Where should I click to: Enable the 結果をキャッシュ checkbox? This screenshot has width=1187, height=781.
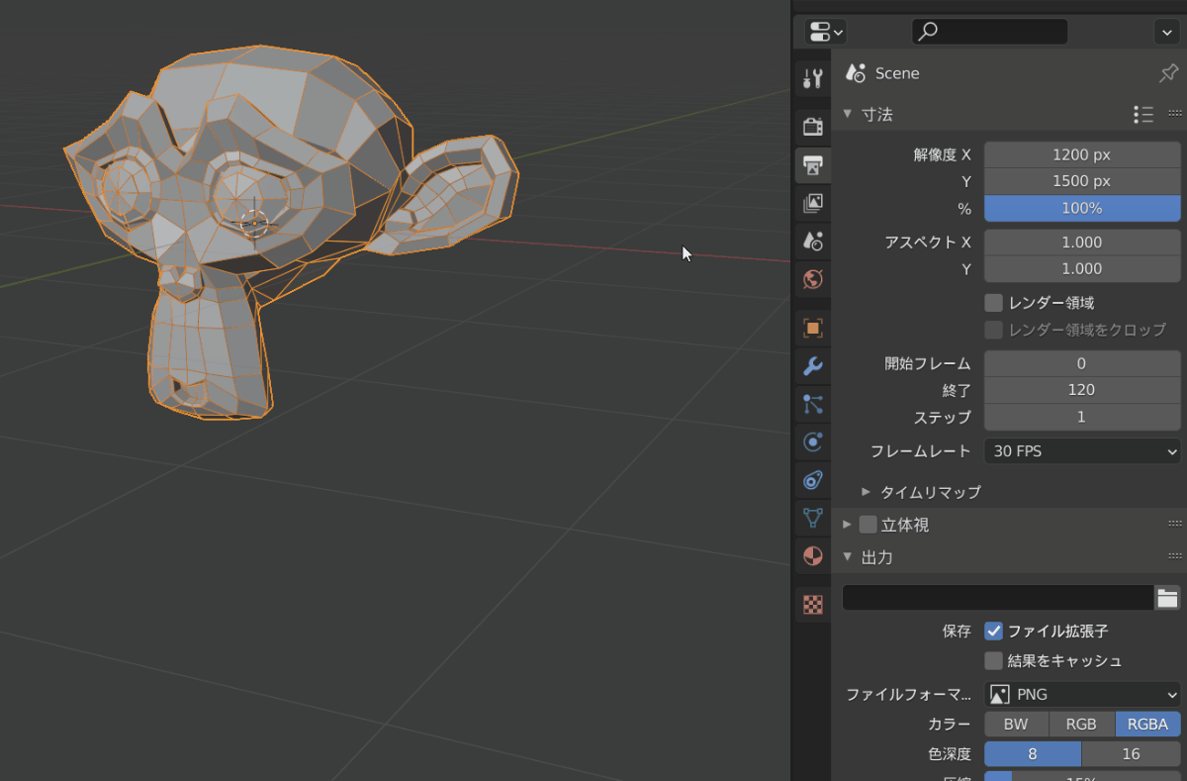click(994, 660)
